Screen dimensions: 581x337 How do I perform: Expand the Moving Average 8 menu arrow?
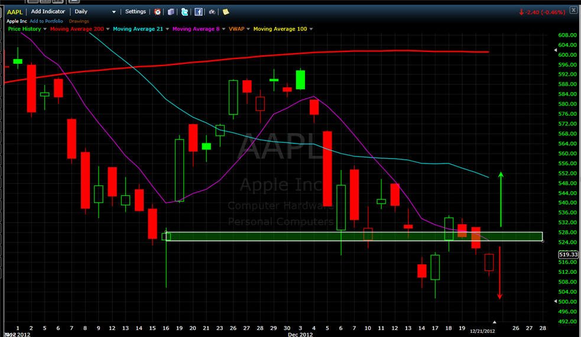pyautogui.click(x=223, y=29)
